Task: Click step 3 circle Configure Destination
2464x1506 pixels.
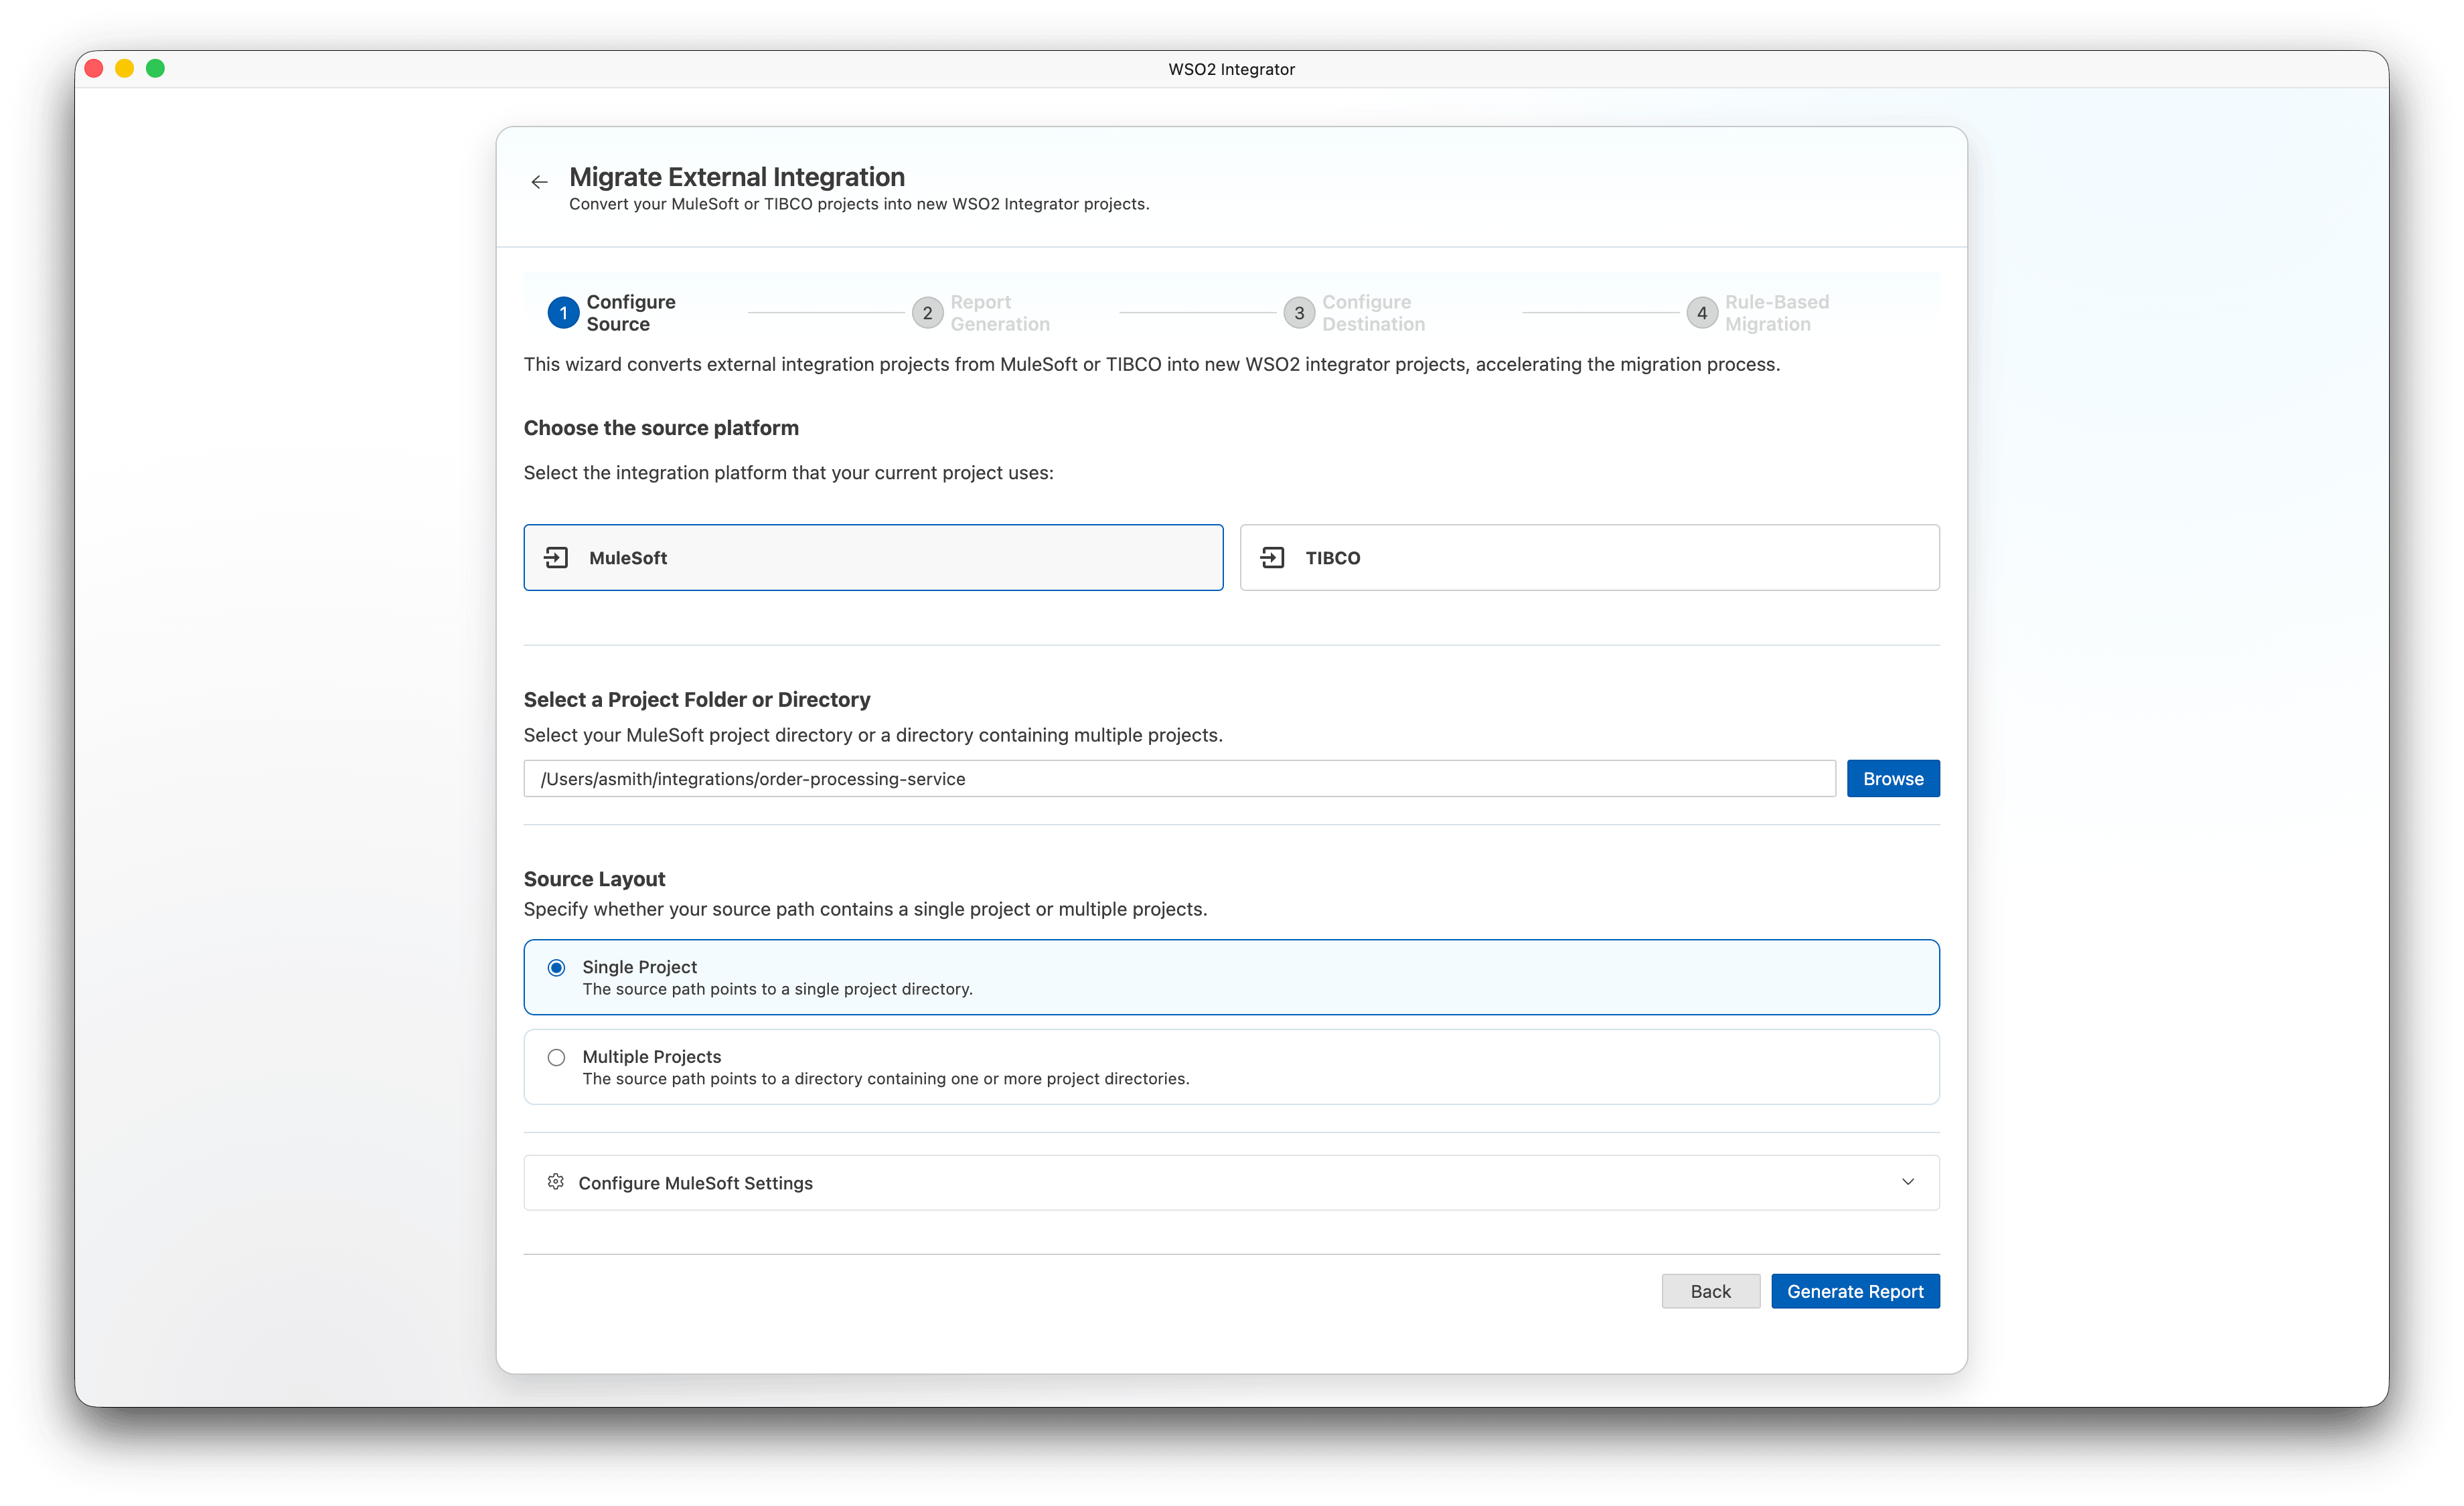Action: click(1299, 313)
